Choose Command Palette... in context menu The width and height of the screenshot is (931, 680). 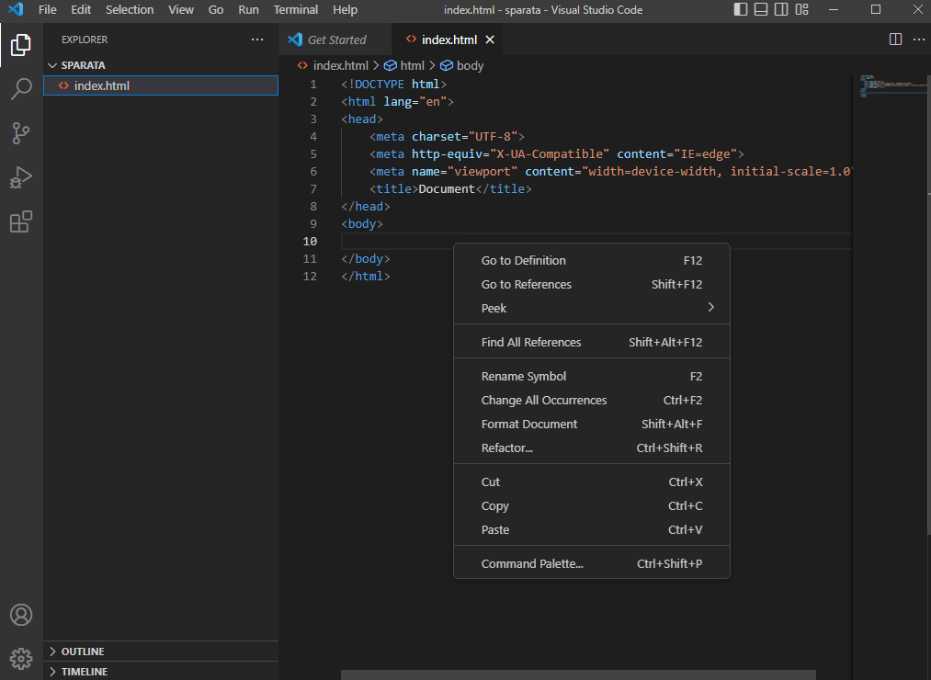tap(591, 563)
